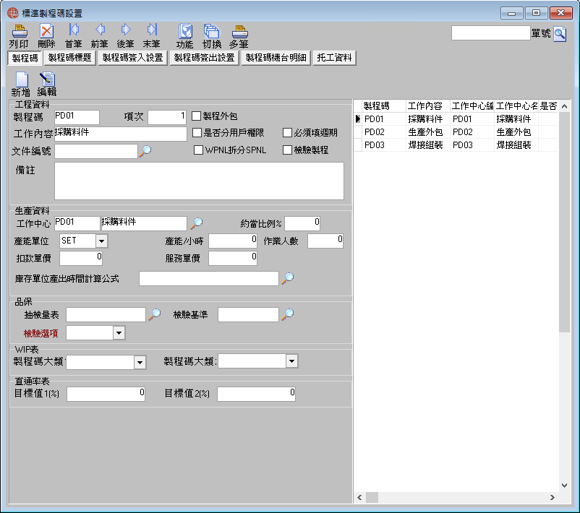Click the 扣款單價 input field

81,258
